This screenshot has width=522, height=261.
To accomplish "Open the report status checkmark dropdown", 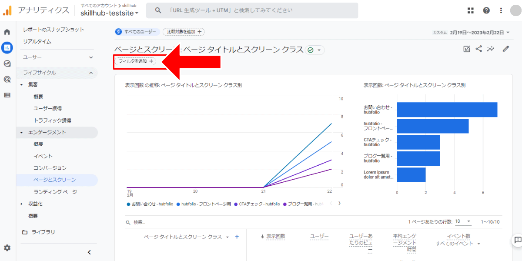I will (315, 50).
